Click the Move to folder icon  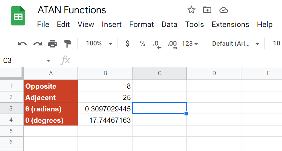[207, 10]
